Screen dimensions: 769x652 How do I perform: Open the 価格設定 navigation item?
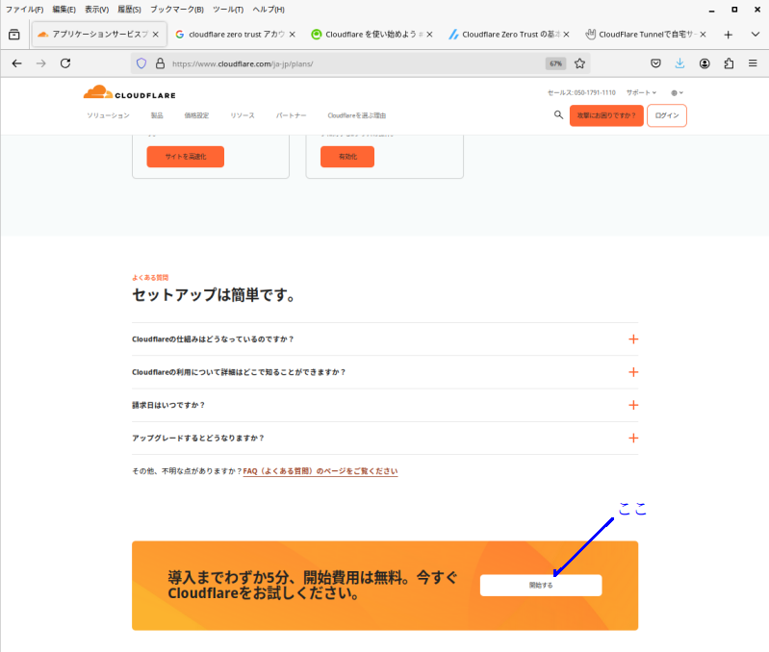[196, 115]
